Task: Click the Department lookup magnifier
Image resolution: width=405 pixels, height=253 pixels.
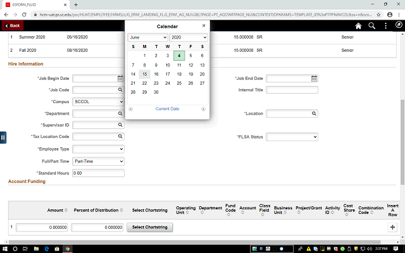Action: (x=120, y=113)
